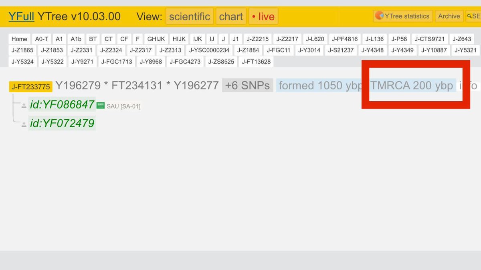481x270 pixels.
Task: Navigate to BT haplogroup
Action: [x=93, y=39]
